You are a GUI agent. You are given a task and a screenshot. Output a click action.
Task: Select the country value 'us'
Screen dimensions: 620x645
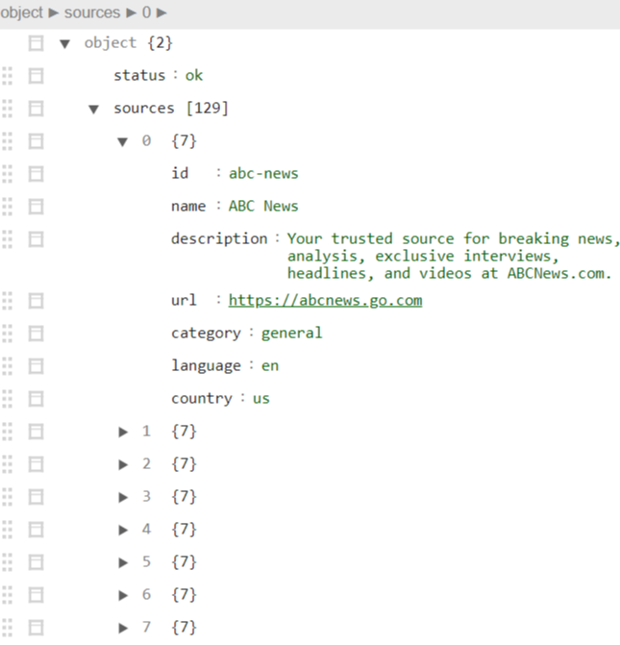pyautogui.click(x=261, y=399)
